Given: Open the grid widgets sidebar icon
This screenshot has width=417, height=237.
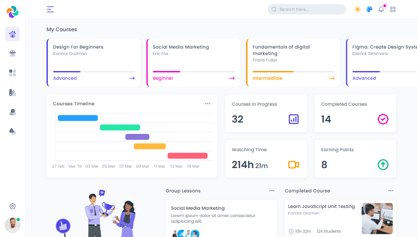Looking at the screenshot, I should [13, 73].
